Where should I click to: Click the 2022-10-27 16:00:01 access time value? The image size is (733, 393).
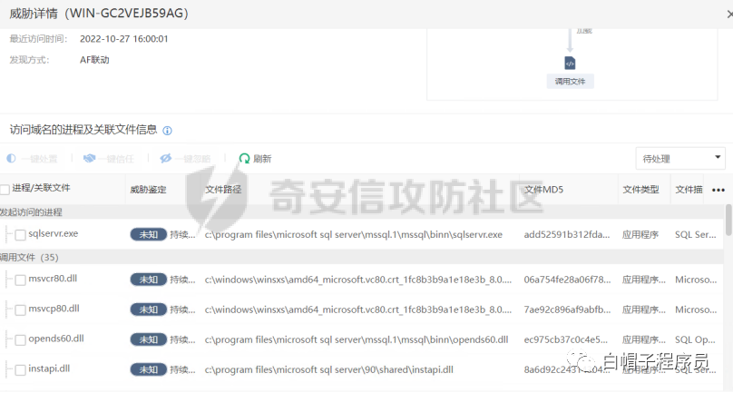[124, 39]
